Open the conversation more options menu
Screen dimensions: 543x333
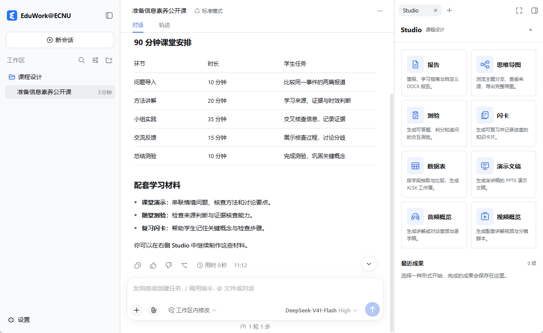380,11
